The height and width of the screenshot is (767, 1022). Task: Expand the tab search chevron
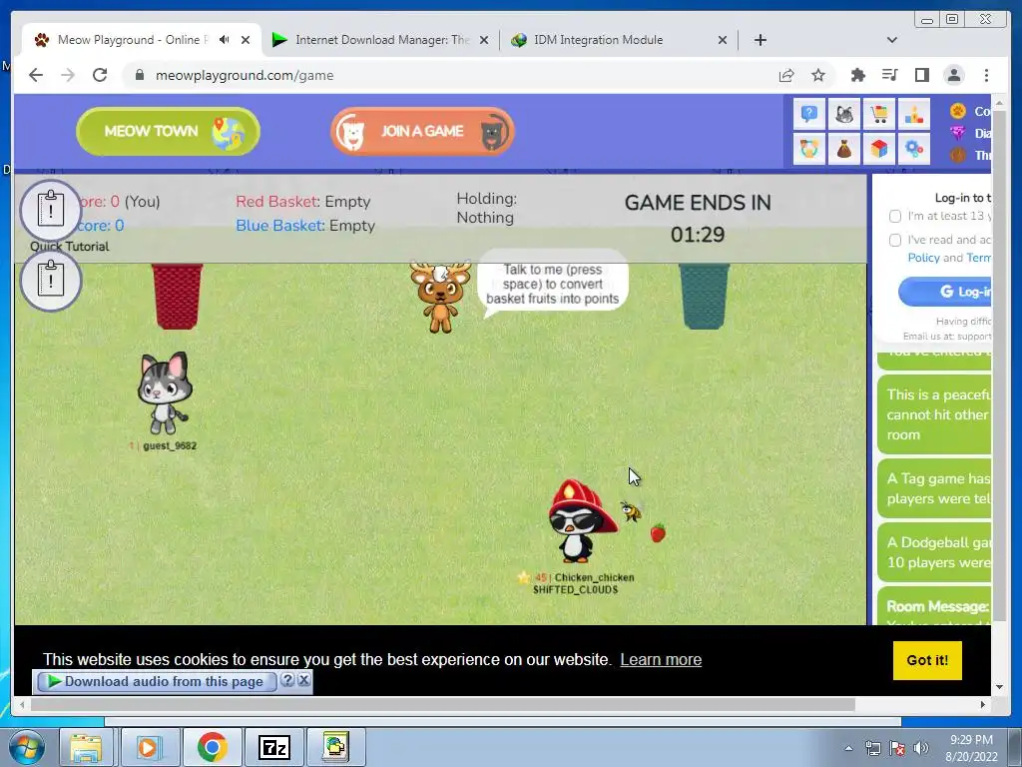(x=891, y=40)
